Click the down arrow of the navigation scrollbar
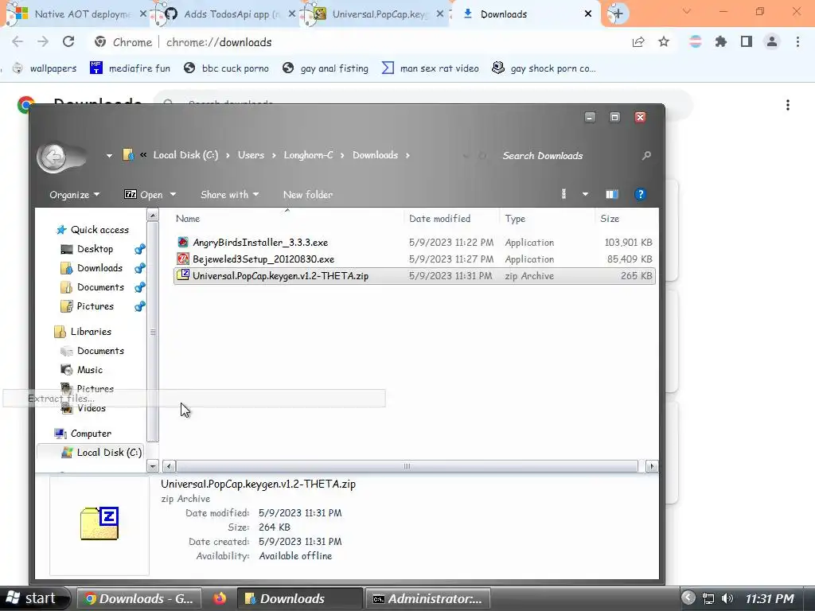The image size is (815, 611). (x=153, y=466)
